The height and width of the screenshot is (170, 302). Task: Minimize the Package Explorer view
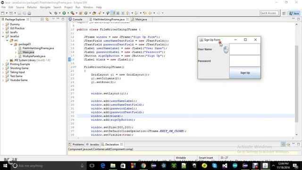point(58,19)
